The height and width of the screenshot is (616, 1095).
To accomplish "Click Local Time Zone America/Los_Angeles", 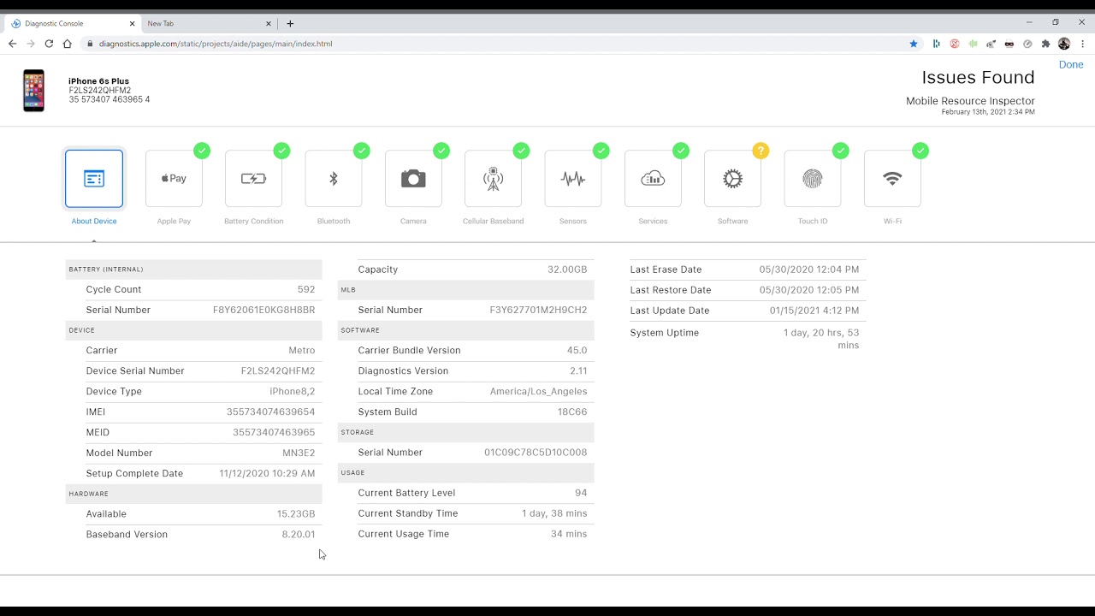I will click(x=538, y=391).
